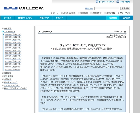140x113 pixels.
Task: Open 2007年(平成19年) press releases
Action: coord(13,40)
